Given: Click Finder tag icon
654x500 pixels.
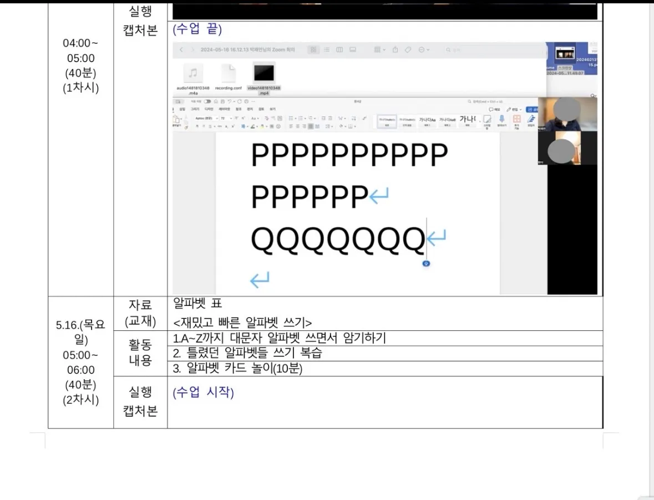Looking at the screenshot, I should click(x=408, y=49).
